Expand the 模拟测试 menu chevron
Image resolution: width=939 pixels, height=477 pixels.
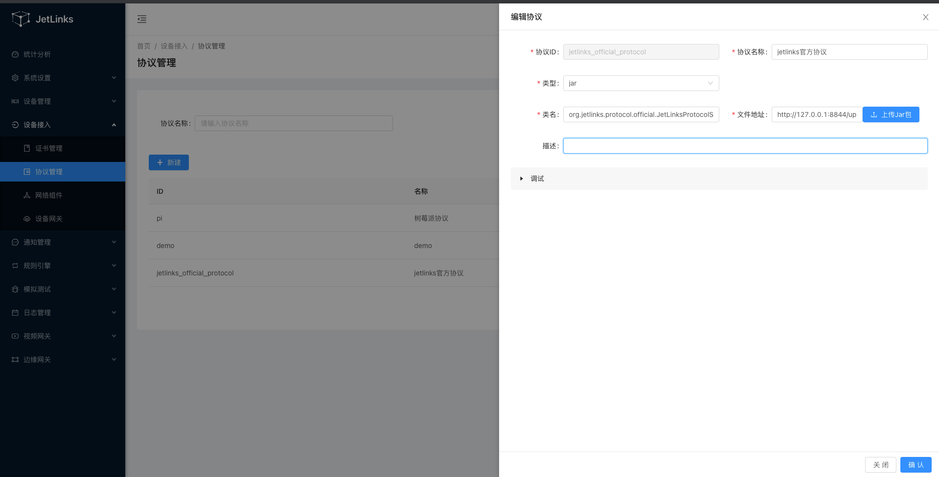114,289
